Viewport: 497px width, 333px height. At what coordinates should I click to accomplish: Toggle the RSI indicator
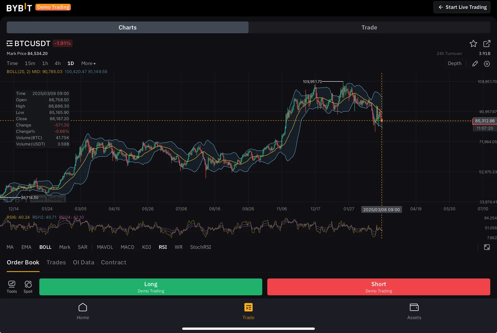click(163, 247)
